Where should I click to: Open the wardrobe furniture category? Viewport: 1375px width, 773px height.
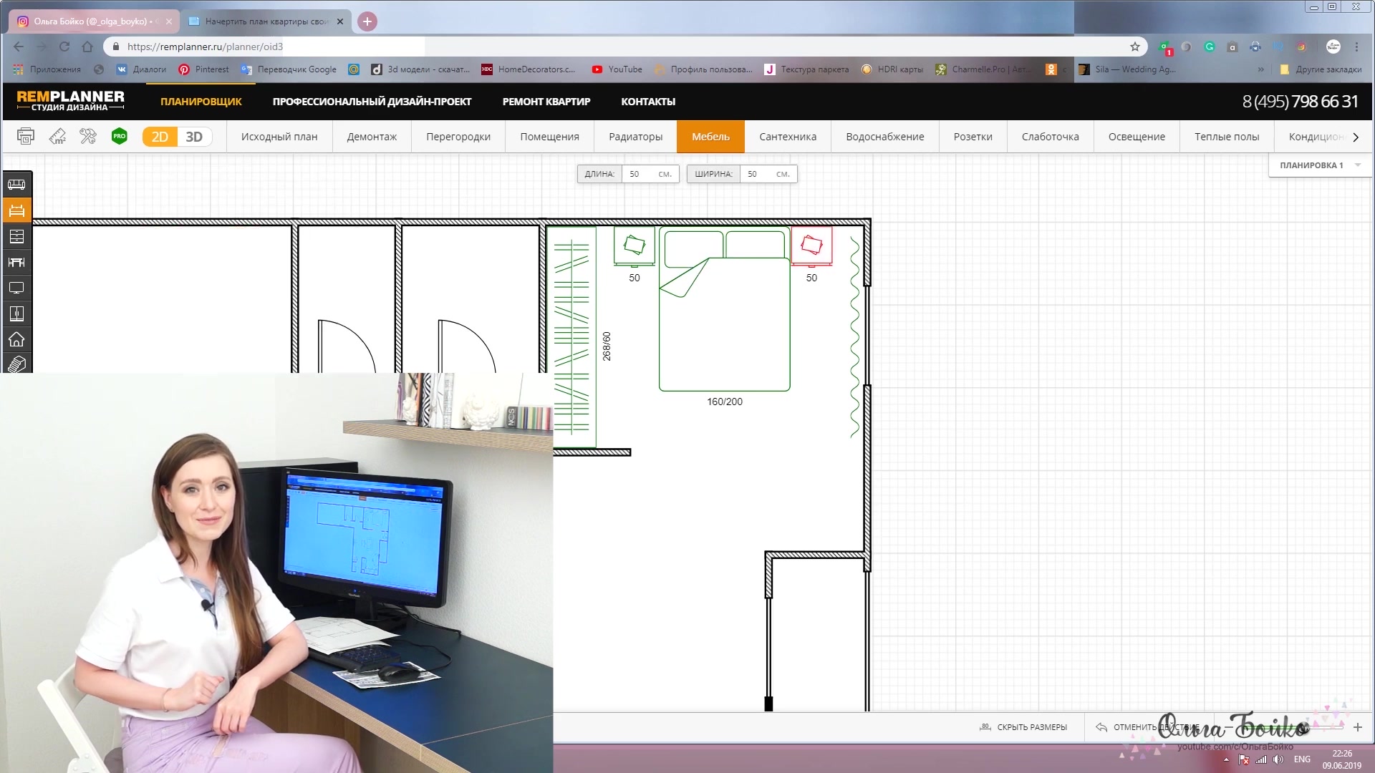(16, 313)
